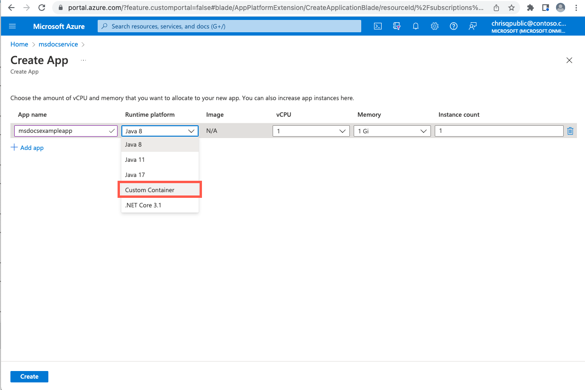Open the Memory dropdown showing 1 Gi
585x390 pixels.
[392, 131]
